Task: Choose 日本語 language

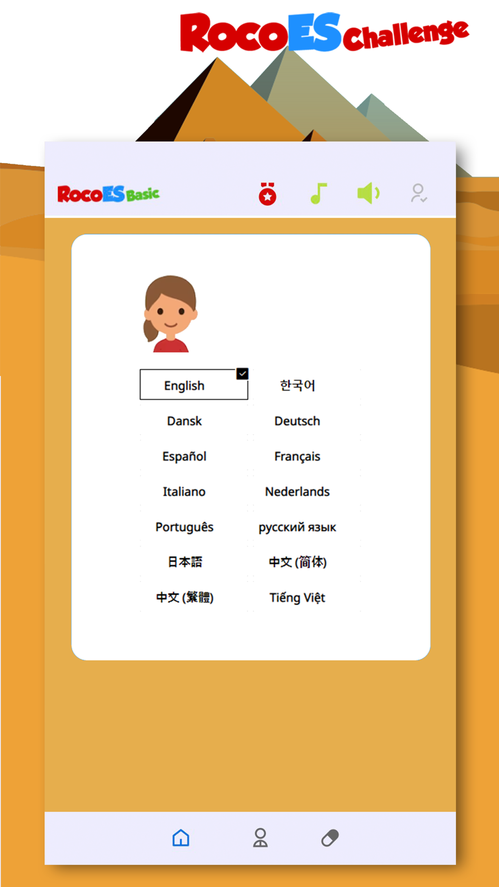Action: pyautogui.click(x=184, y=562)
